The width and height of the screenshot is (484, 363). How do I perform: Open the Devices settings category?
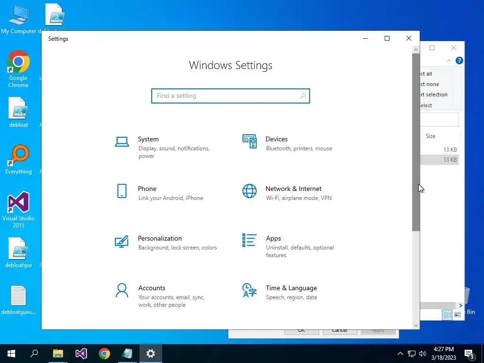tap(287, 143)
